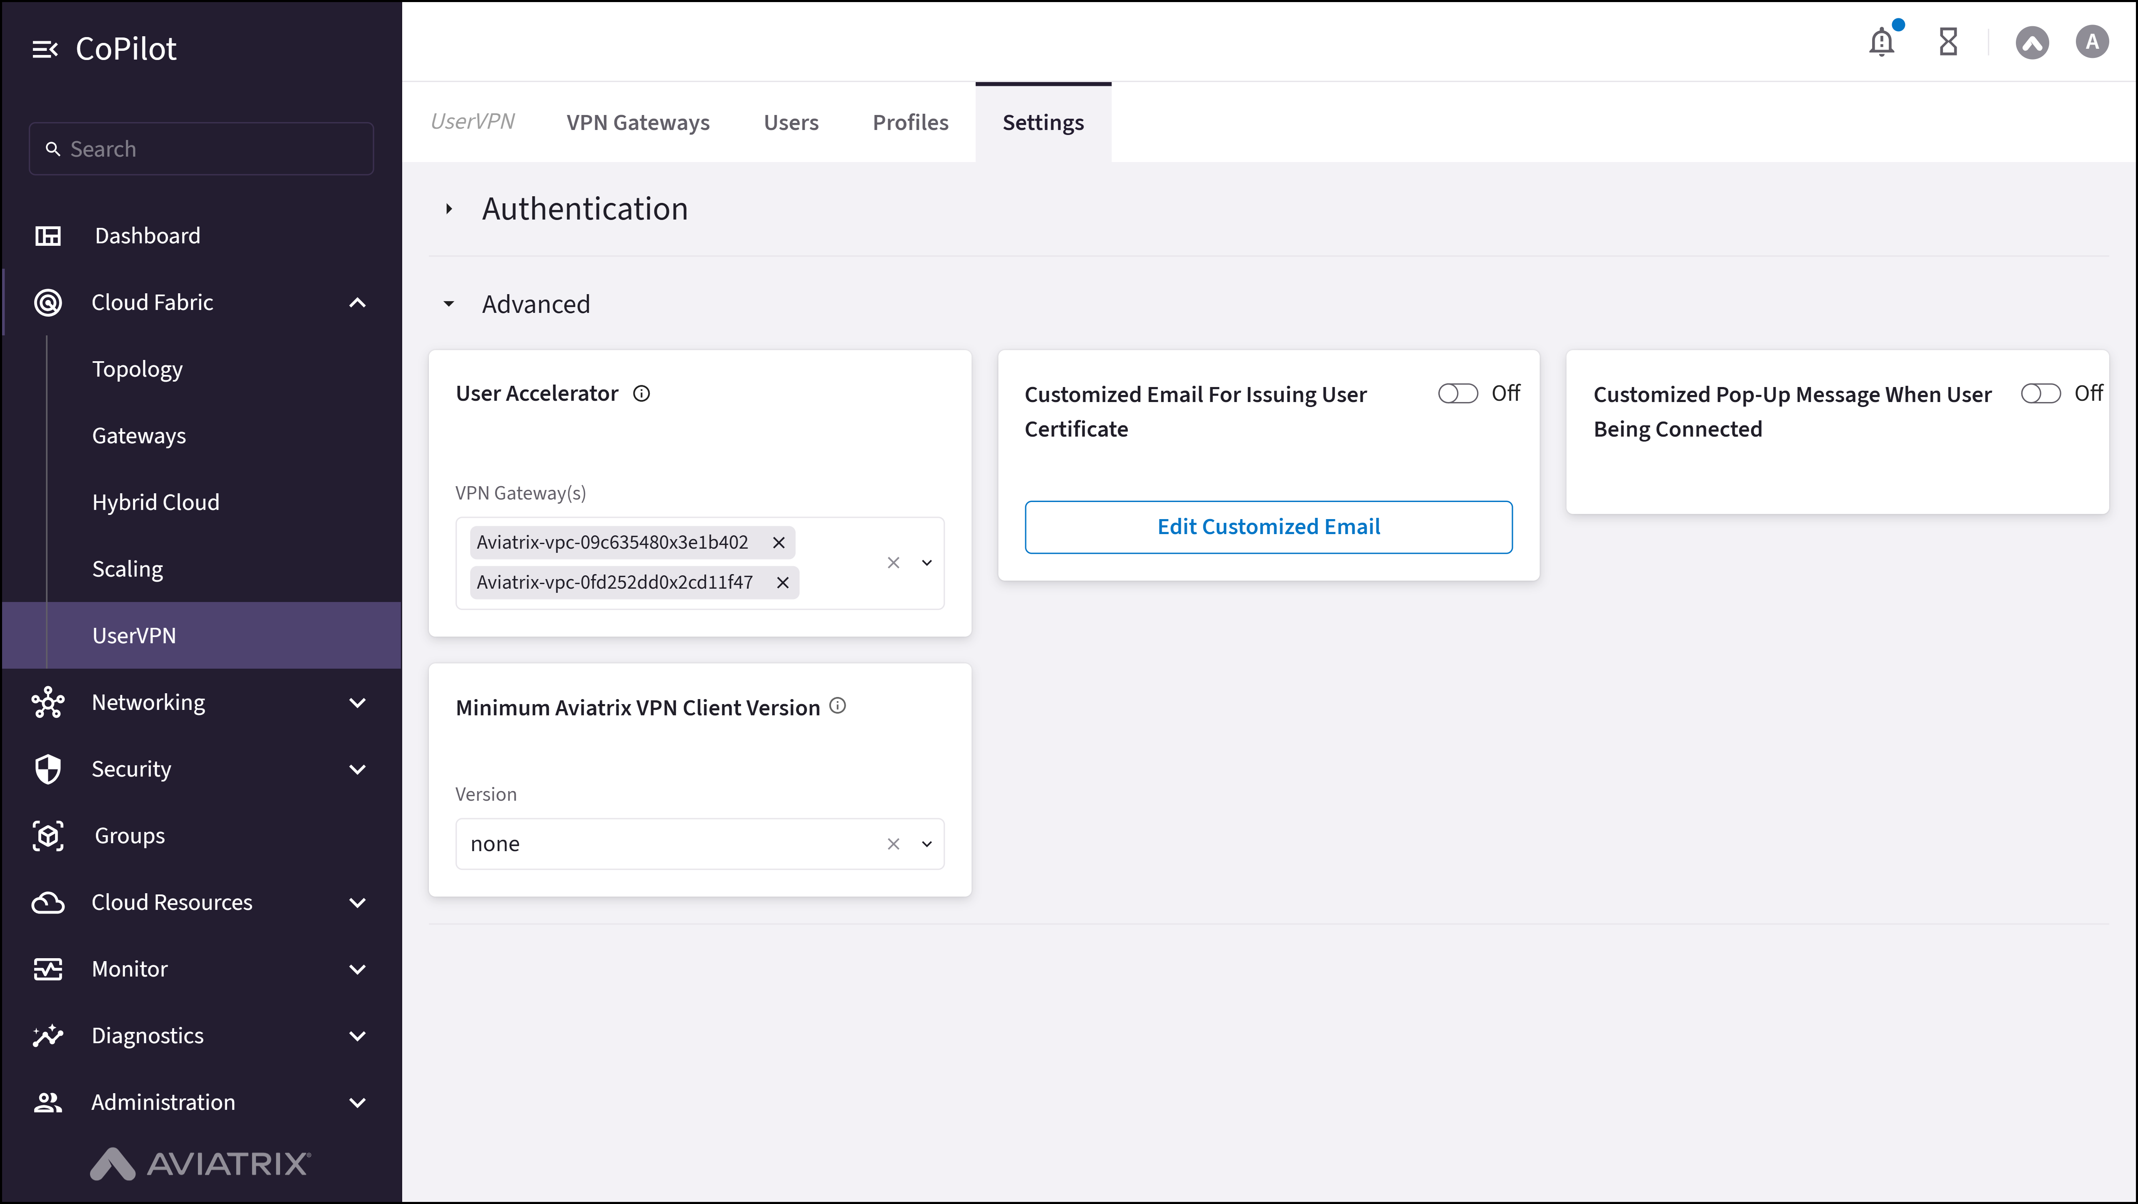This screenshot has width=2138, height=1204.
Task: Open the Groups section via its icon
Action: coord(48,836)
